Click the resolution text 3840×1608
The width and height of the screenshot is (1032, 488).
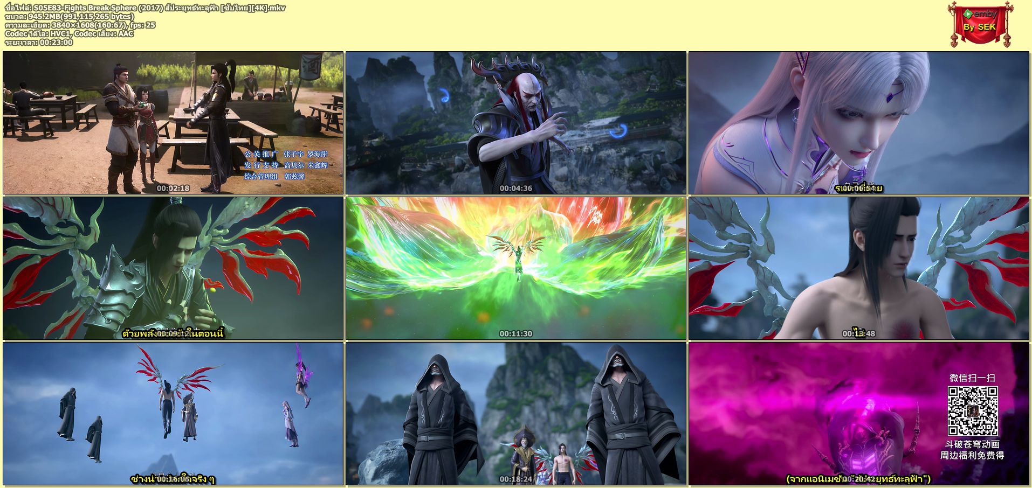80,25
